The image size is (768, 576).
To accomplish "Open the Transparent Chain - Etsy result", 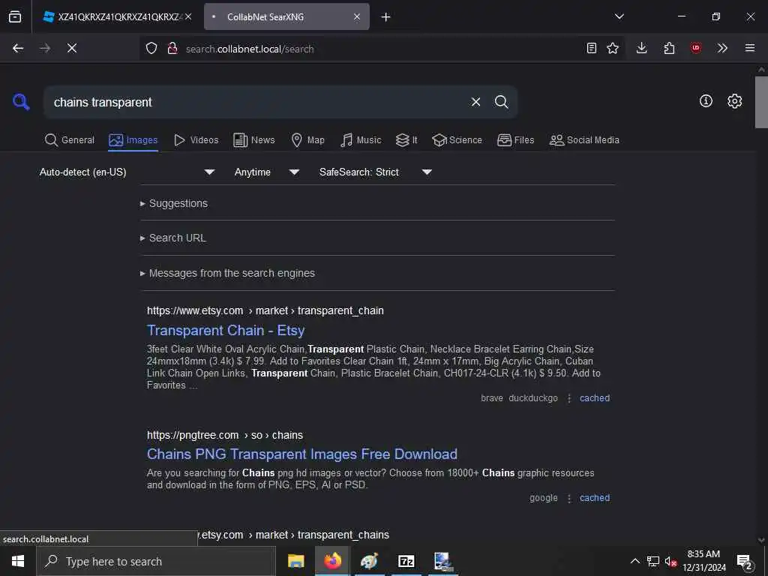I will pos(226,331).
